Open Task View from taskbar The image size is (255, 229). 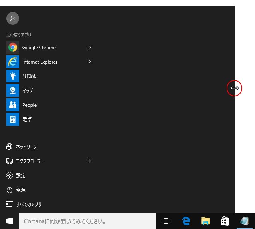point(166,221)
